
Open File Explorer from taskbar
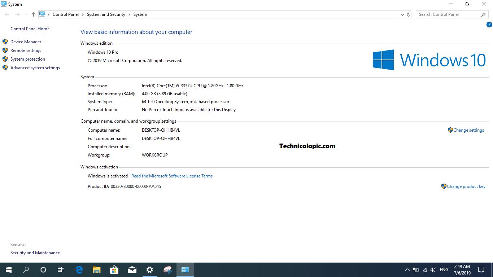pyautogui.click(x=97, y=270)
